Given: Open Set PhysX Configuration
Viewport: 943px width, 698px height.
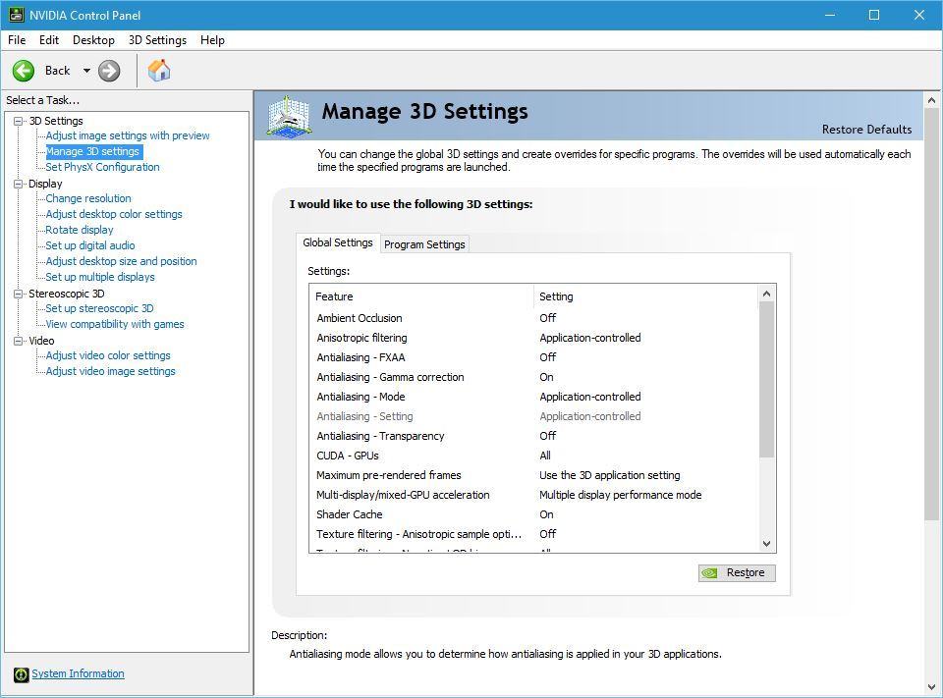Looking at the screenshot, I should (x=103, y=167).
